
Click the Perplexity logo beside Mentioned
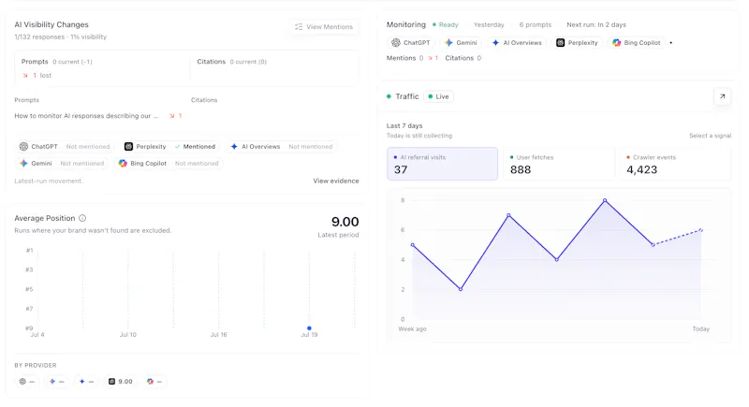pos(128,147)
